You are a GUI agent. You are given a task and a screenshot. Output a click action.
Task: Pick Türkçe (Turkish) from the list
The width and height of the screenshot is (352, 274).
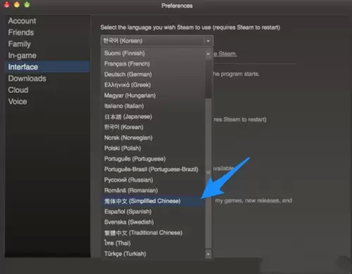coord(153,254)
